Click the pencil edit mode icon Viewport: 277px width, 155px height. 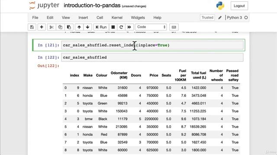pyautogui.click(x=220, y=18)
